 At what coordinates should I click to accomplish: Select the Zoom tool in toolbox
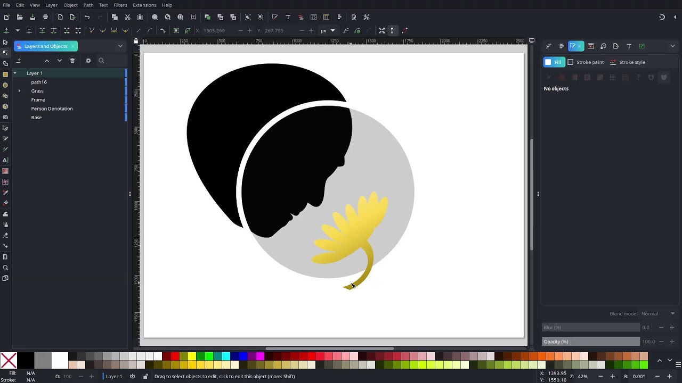click(x=5, y=268)
